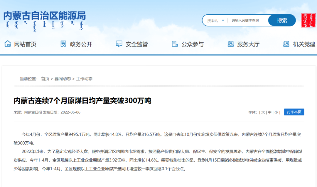Screen dimensions: 317x187
Task: Click the icon beside 服务大厅
Action: [231, 44]
